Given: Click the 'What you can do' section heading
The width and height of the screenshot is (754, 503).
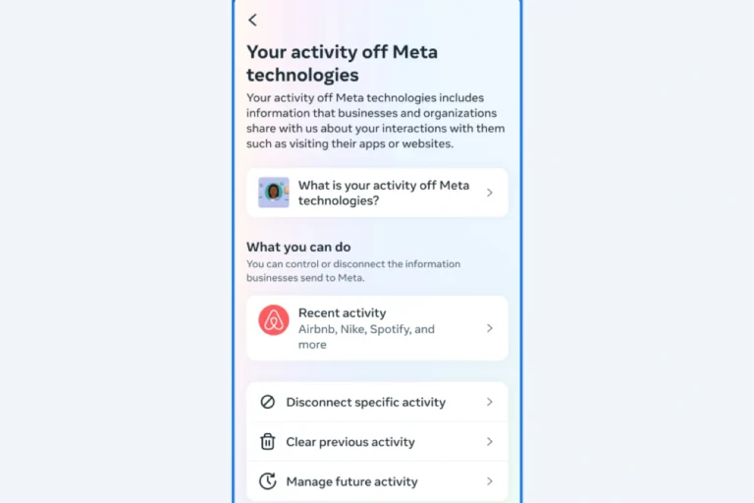Looking at the screenshot, I should click(x=298, y=247).
